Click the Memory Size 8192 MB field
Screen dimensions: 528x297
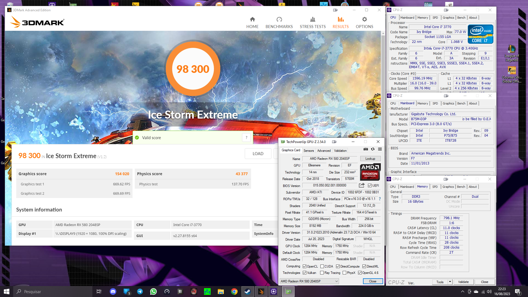315,226
